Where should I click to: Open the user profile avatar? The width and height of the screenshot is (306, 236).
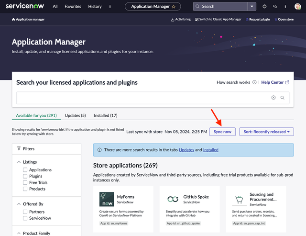297,6
